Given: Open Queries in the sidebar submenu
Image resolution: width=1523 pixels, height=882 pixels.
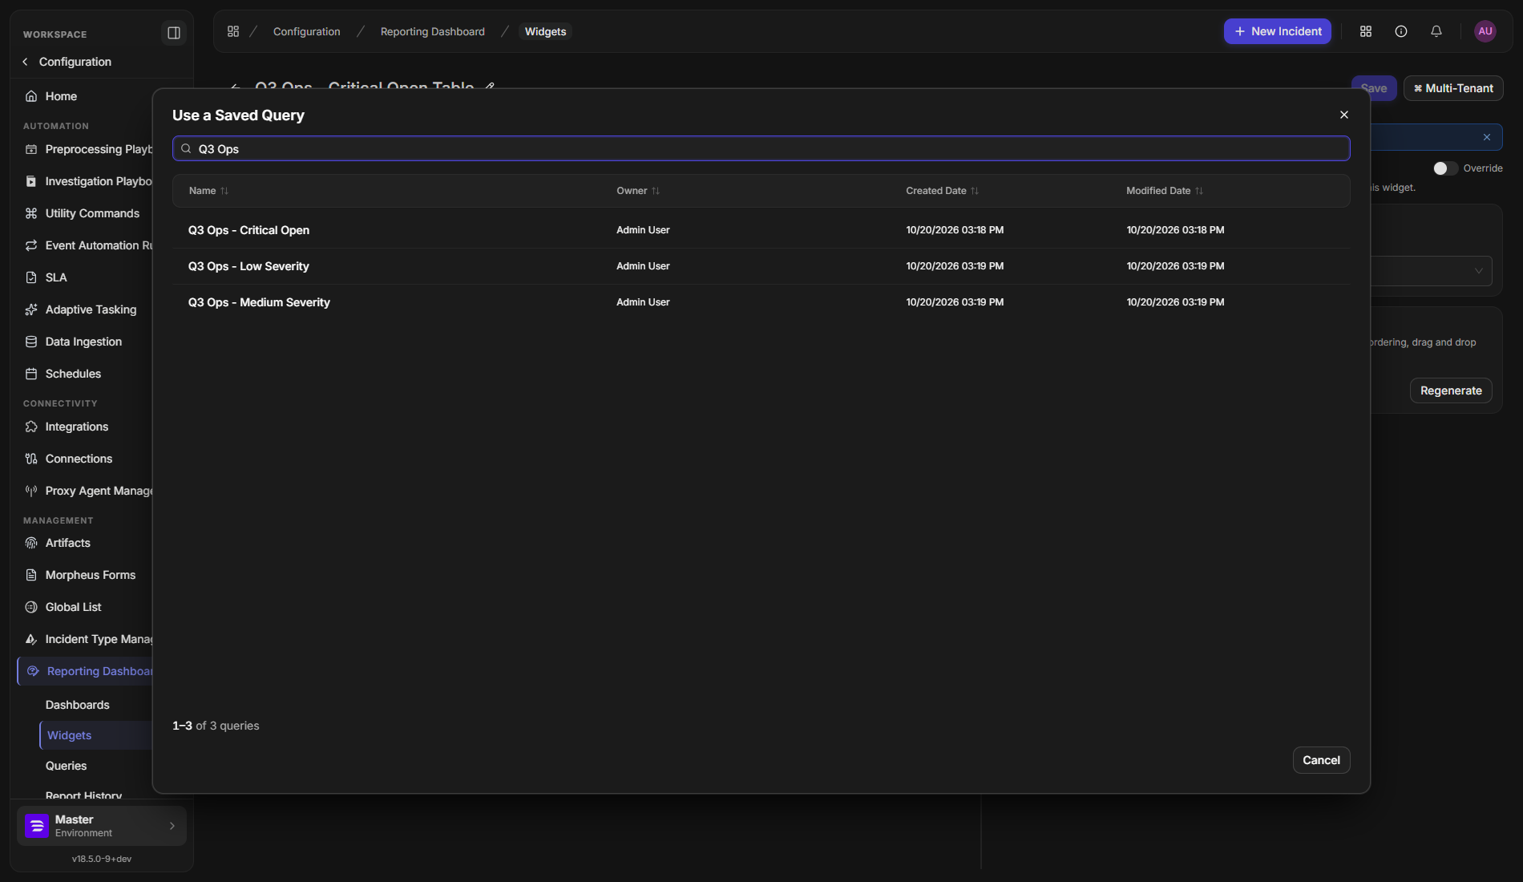Looking at the screenshot, I should pyautogui.click(x=67, y=766).
